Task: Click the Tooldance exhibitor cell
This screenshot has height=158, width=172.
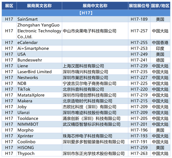Action: [x=39, y=118]
